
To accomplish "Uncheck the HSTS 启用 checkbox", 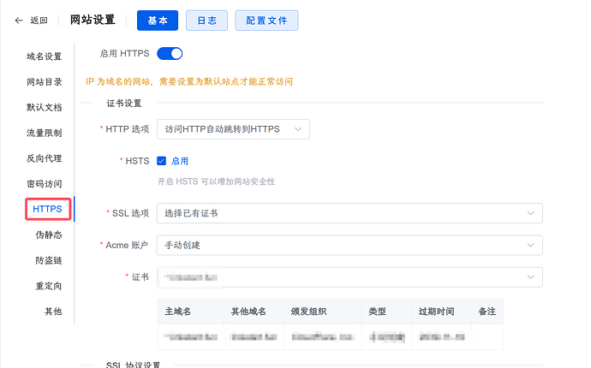I will (x=161, y=161).
